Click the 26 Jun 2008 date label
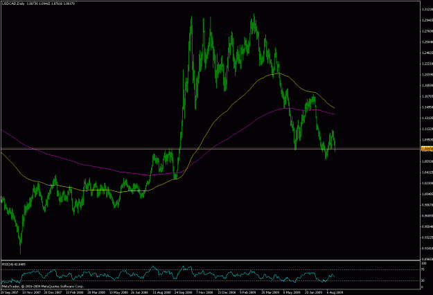Screen dimensions: 433x295 [x=140, y=292]
